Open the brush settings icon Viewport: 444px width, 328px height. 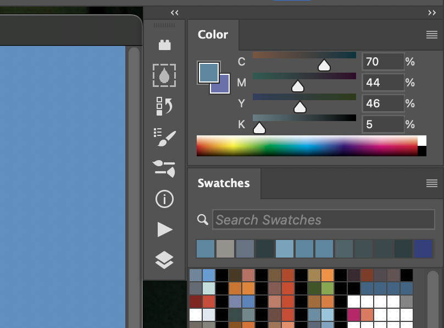(164, 136)
